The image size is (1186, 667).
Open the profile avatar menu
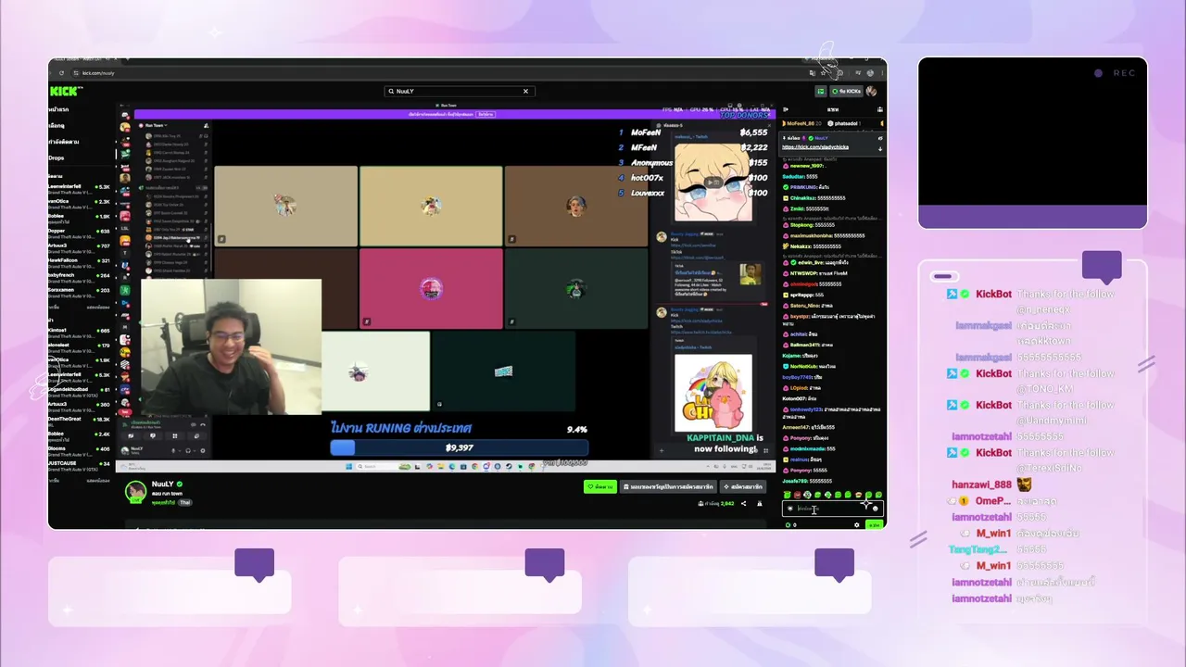tap(871, 91)
